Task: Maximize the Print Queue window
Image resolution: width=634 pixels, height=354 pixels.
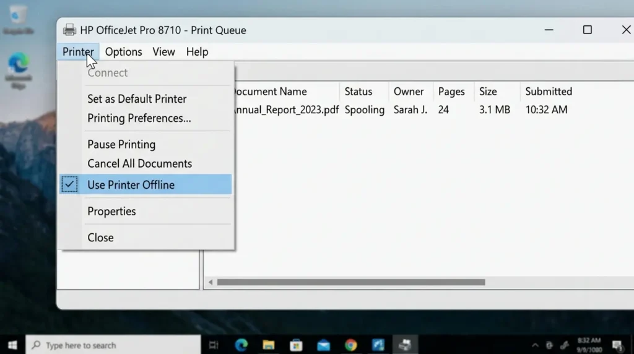Action: click(588, 30)
